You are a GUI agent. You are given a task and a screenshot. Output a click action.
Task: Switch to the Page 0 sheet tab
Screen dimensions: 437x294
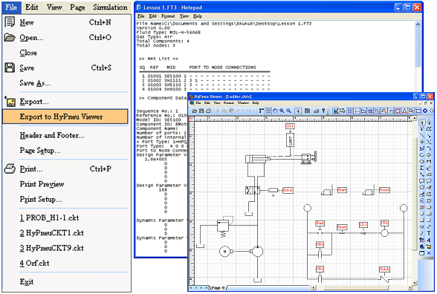coord(218,287)
